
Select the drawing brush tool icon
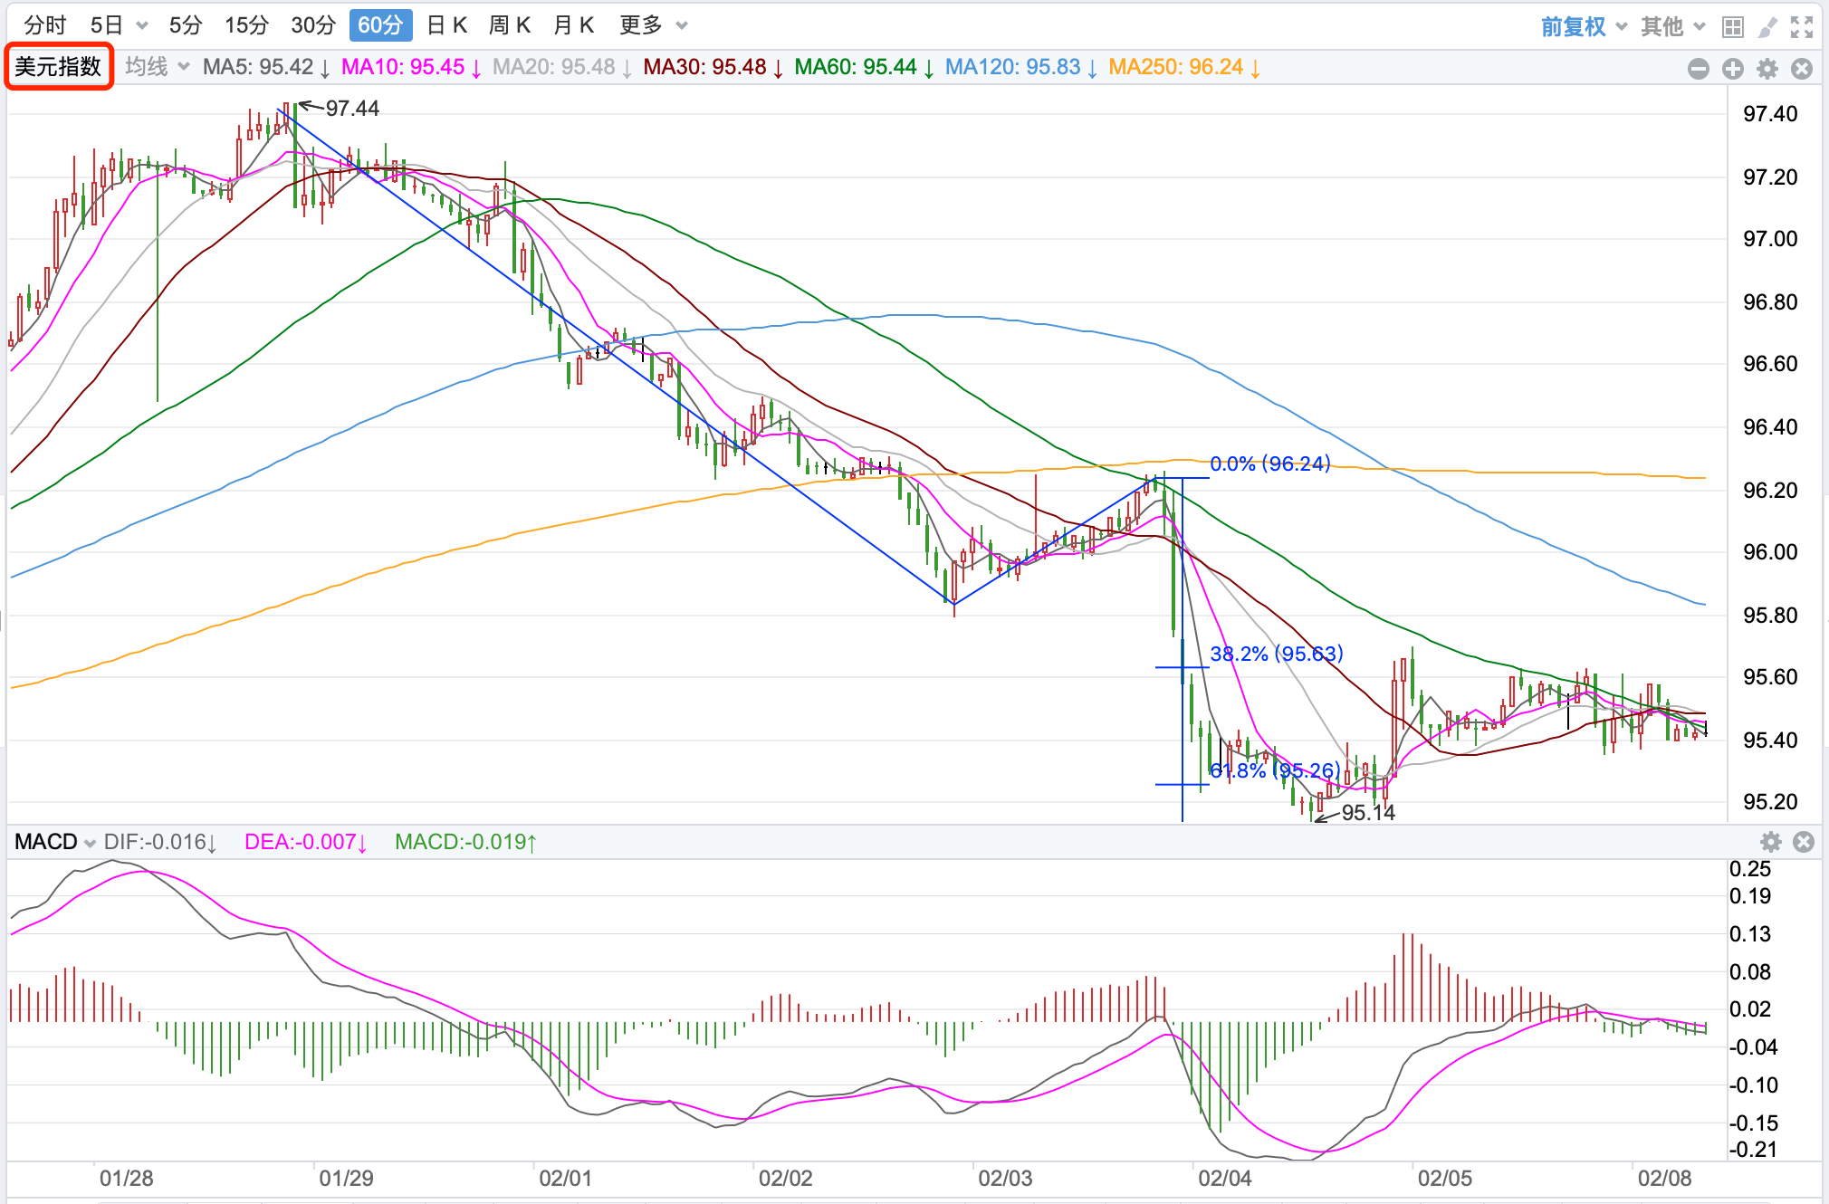point(1767,27)
